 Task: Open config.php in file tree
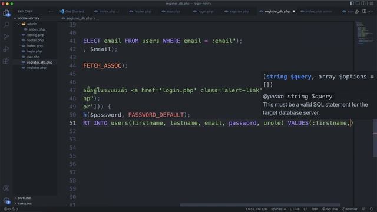35,35
